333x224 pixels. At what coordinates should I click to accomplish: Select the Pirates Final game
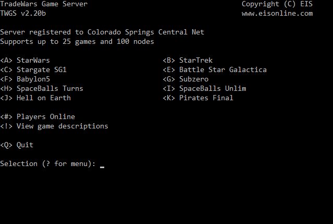pyautogui.click(x=198, y=98)
